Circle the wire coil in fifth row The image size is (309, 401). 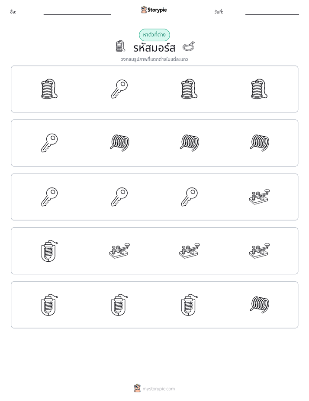(259, 305)
